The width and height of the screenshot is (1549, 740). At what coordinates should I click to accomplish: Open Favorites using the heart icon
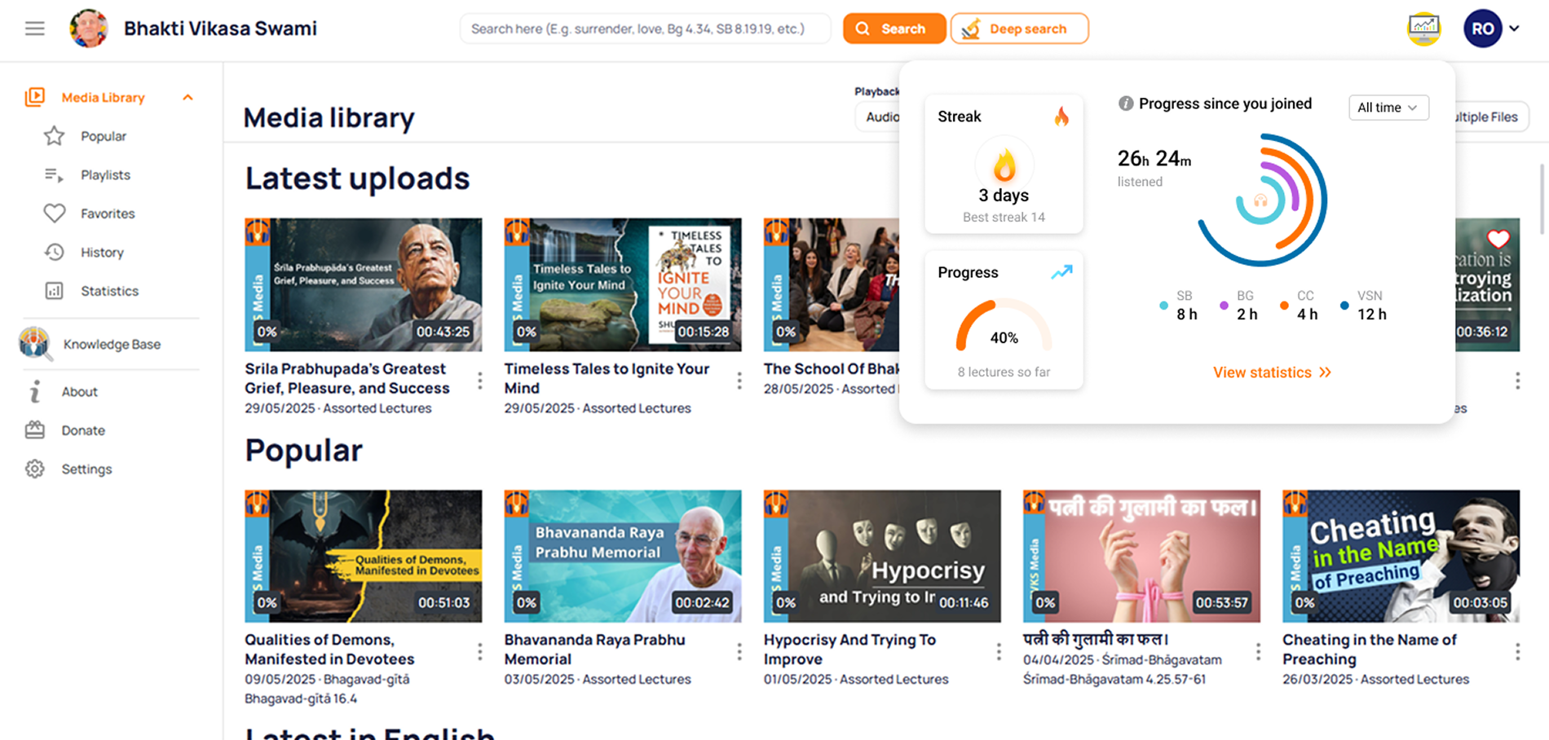(x=53, y=213)
